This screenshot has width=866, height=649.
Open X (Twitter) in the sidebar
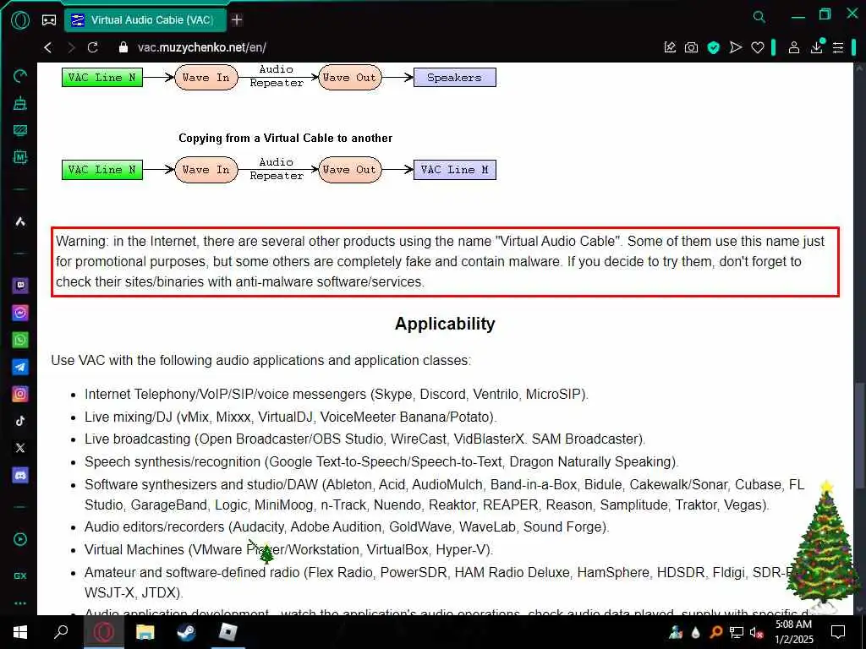pyautogui.click(x=20, y=448)
